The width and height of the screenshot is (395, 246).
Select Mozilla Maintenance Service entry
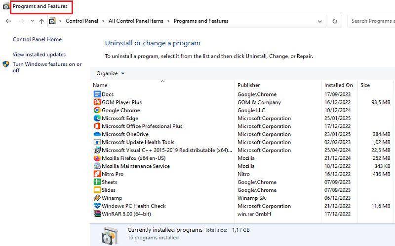pyautogui.click(x=136, y=166)
